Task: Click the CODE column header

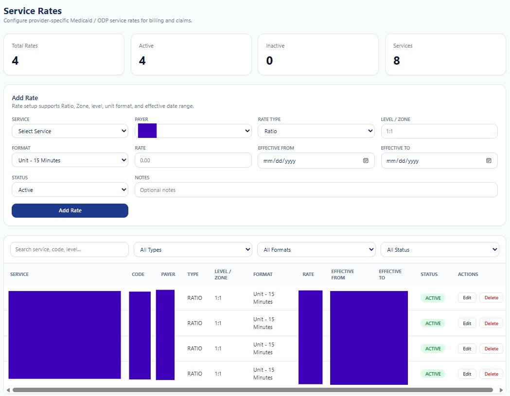Action: 138,275
